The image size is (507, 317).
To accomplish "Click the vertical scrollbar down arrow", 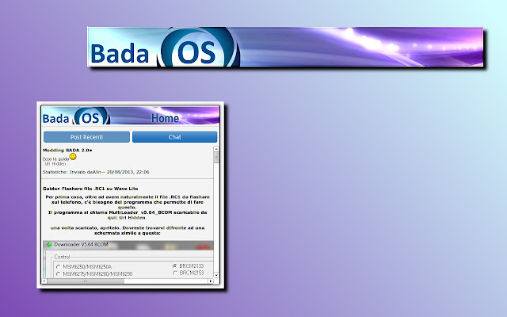I will click(216, 275).
